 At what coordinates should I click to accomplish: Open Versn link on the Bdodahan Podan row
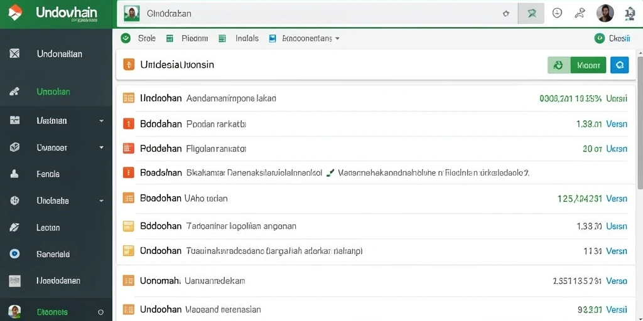(617, 124)
